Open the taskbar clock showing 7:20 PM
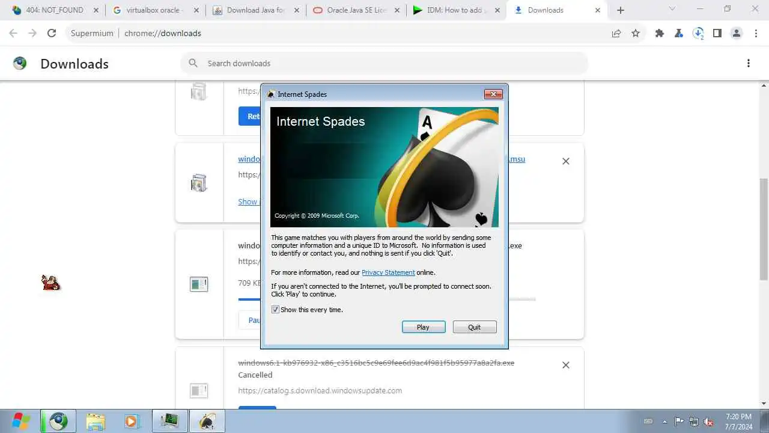 click(738, 421)
